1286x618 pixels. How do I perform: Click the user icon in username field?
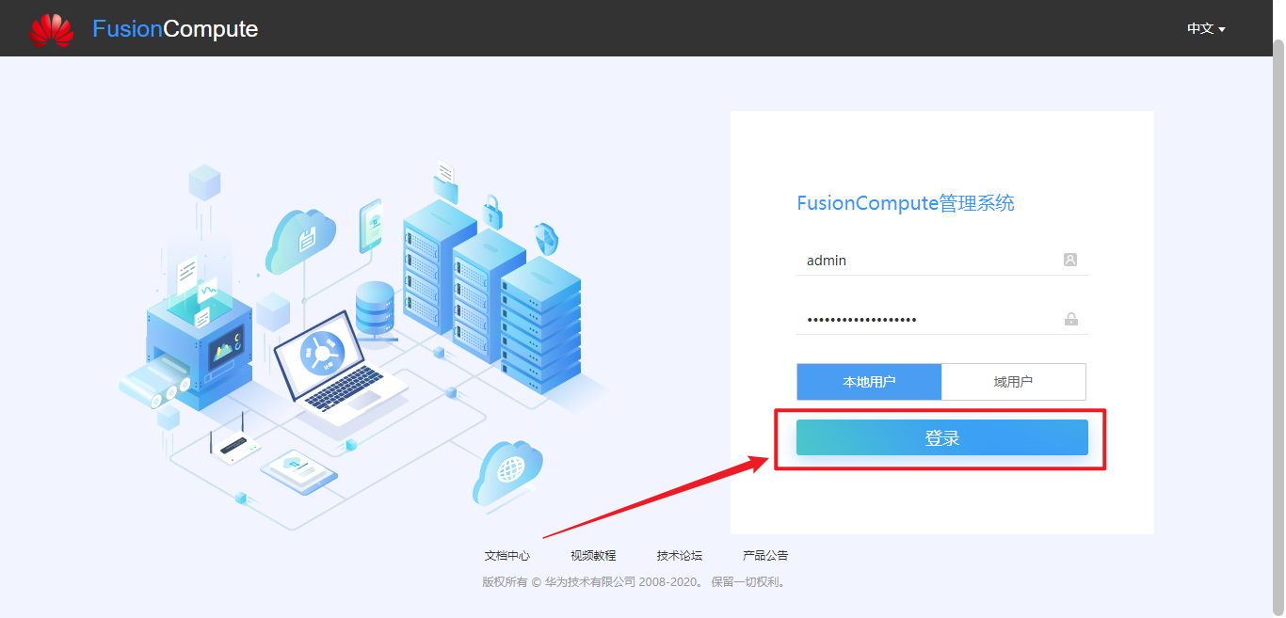1070,260
